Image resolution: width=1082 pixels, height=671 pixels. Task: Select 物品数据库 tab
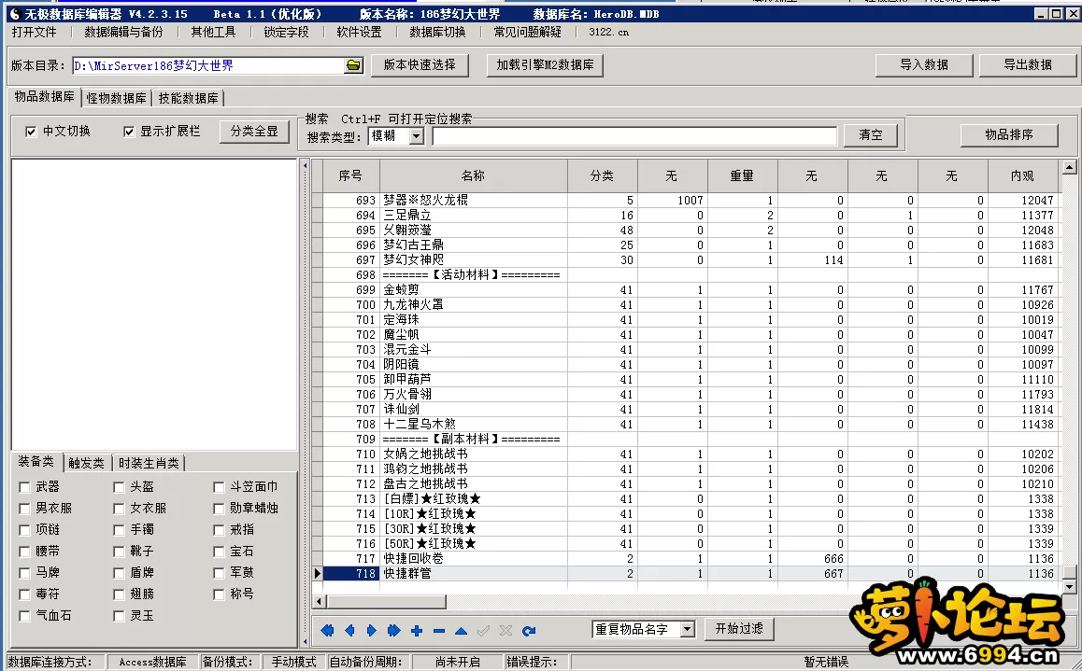pyautogui.click(x=44, y=97)
